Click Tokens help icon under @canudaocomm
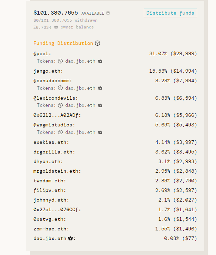The image size is (216, 255). (60, 88)
